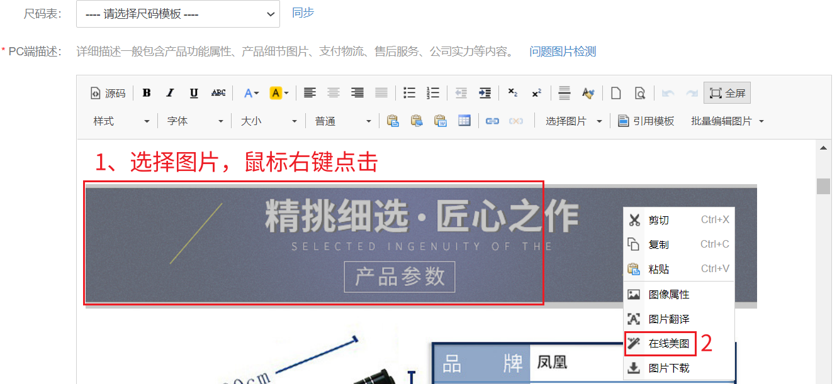This screenshot has height=384, width=837.
Task: Click the undo arrow
Action: [668, 93]
